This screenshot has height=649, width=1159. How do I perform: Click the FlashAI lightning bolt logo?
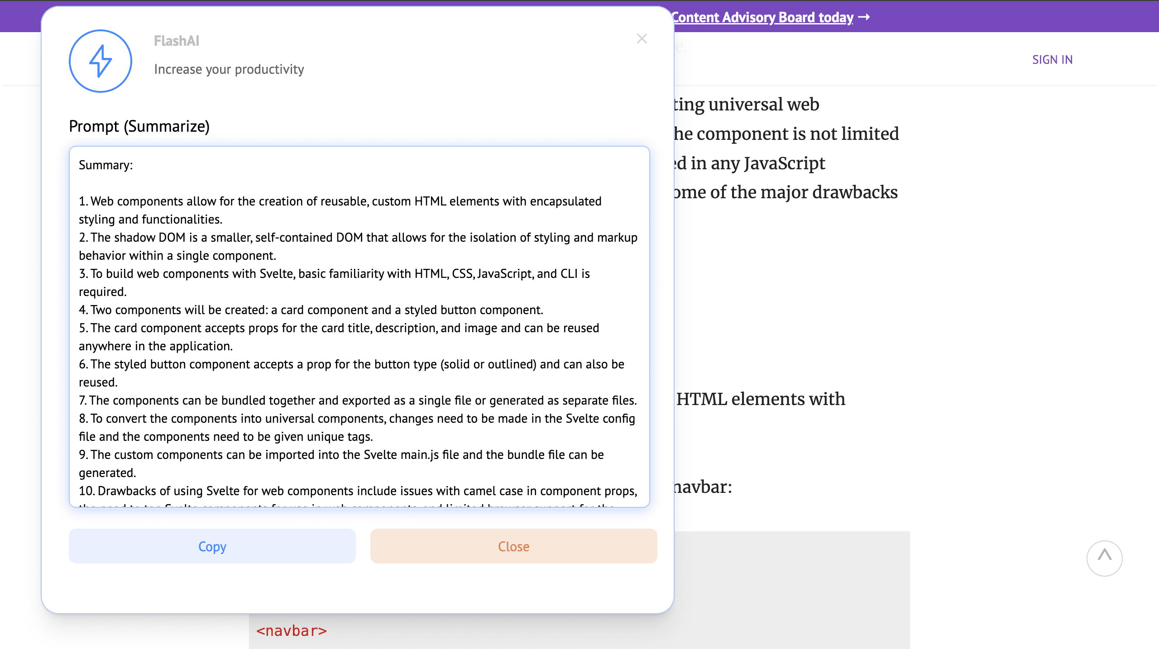point(101,61)
